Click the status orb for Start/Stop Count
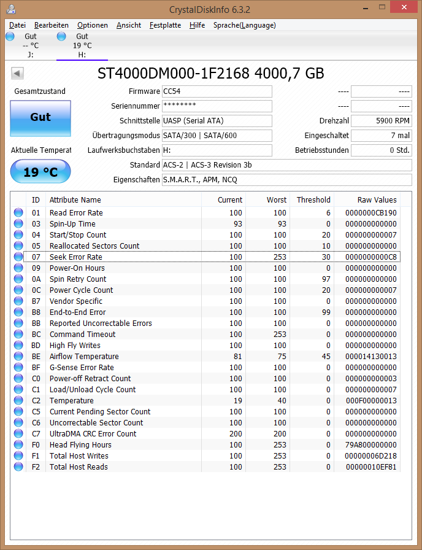 pyautogui.click(x=18, y=234)
